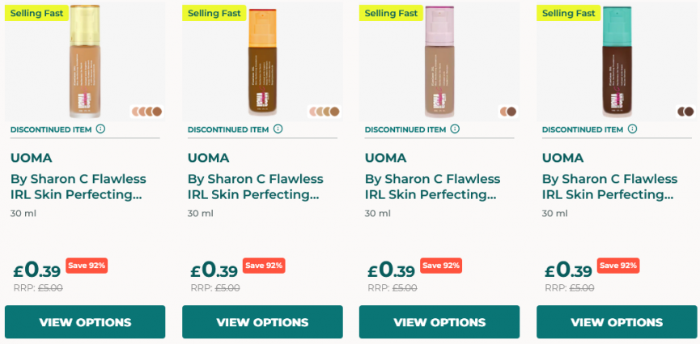Open first foundation bottle image with yellow cap
The image size is (700, 344).
pos(84,61)
